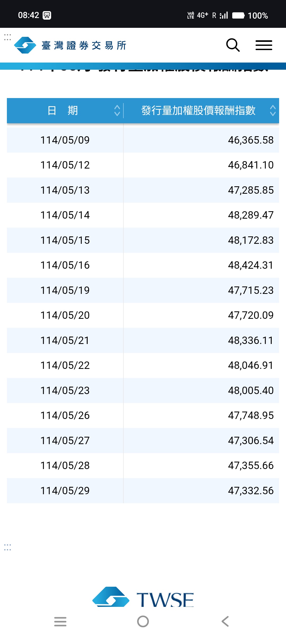Tap the 發行量加權股價報酬指數 header label
Viewport: 286px width, 636px height.
pyautogui.click(x=198, y=111)
